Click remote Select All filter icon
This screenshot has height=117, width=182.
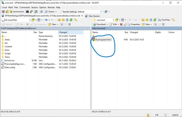pyautogui.click(x=163, y=24)
